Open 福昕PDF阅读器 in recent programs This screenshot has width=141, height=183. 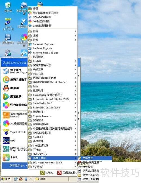15,115
